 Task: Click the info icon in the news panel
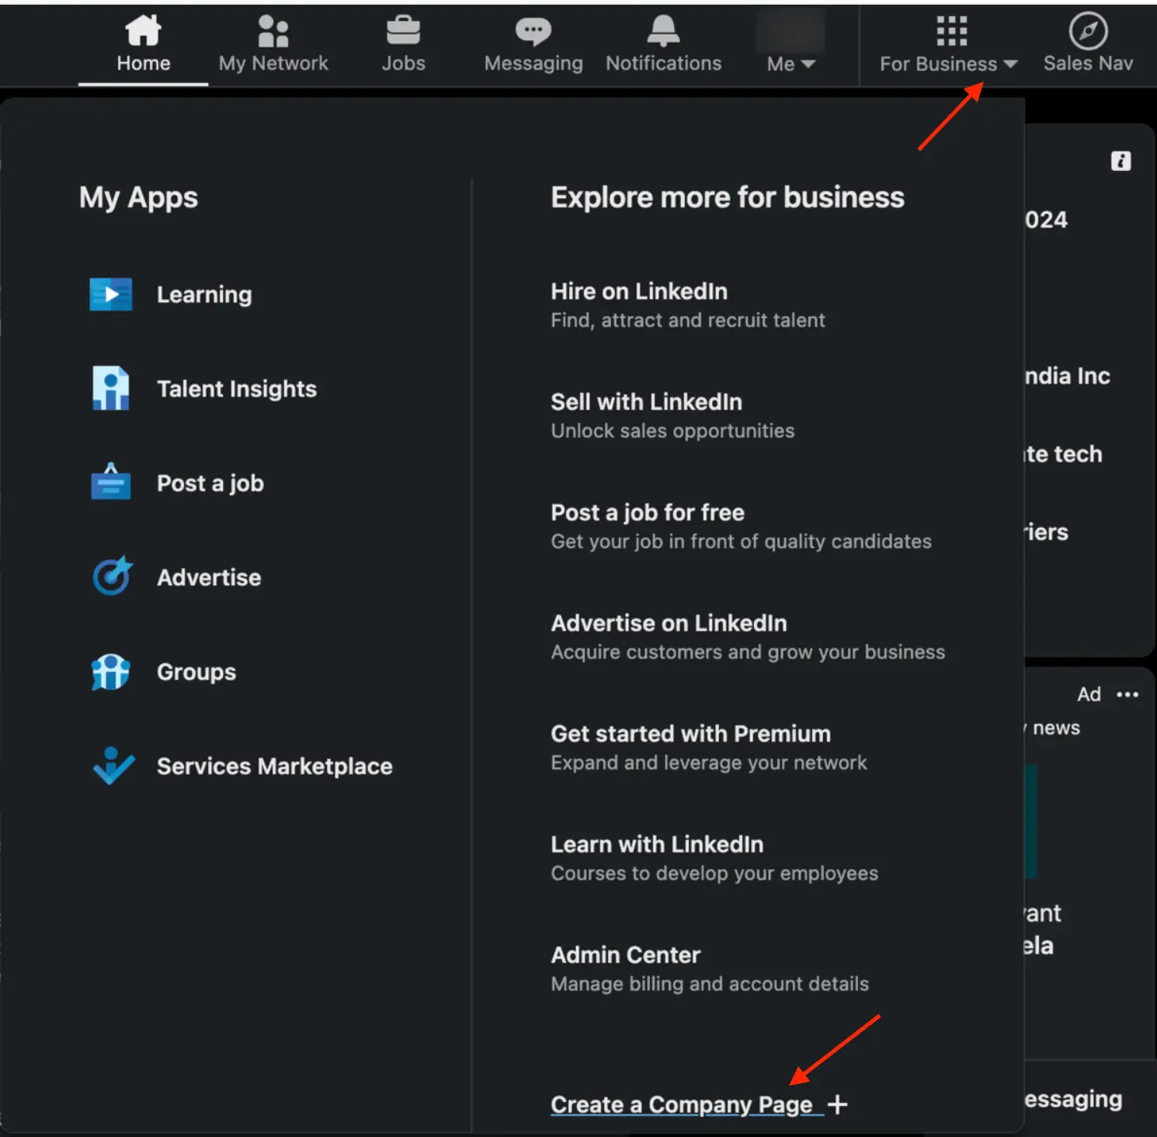tap(1121, 161)
